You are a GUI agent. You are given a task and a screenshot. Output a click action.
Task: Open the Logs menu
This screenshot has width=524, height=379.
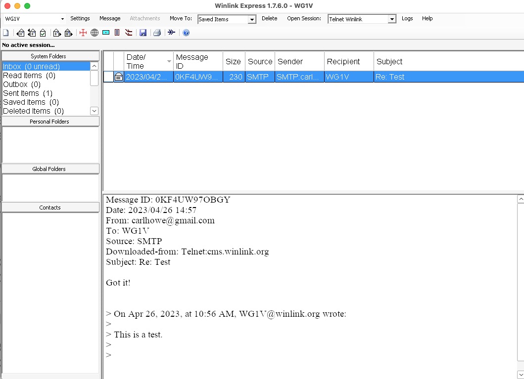click(x=407, y=19)
